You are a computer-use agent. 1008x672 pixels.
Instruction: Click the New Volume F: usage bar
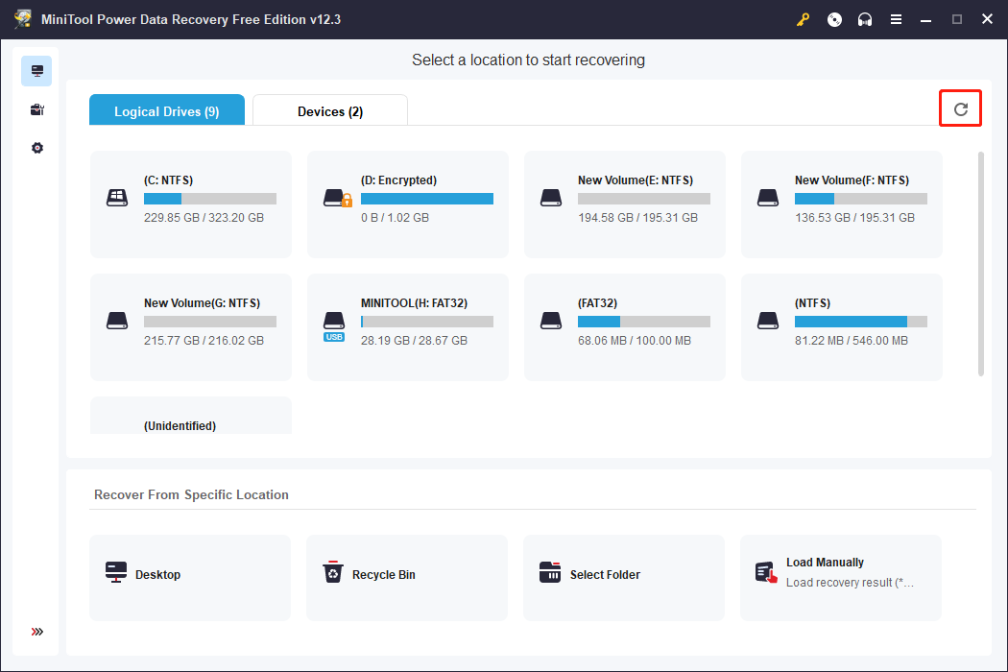861,199
